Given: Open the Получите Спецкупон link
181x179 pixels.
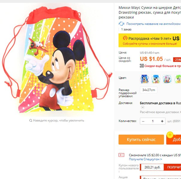Looking at the screenshot, I should 145,159.
